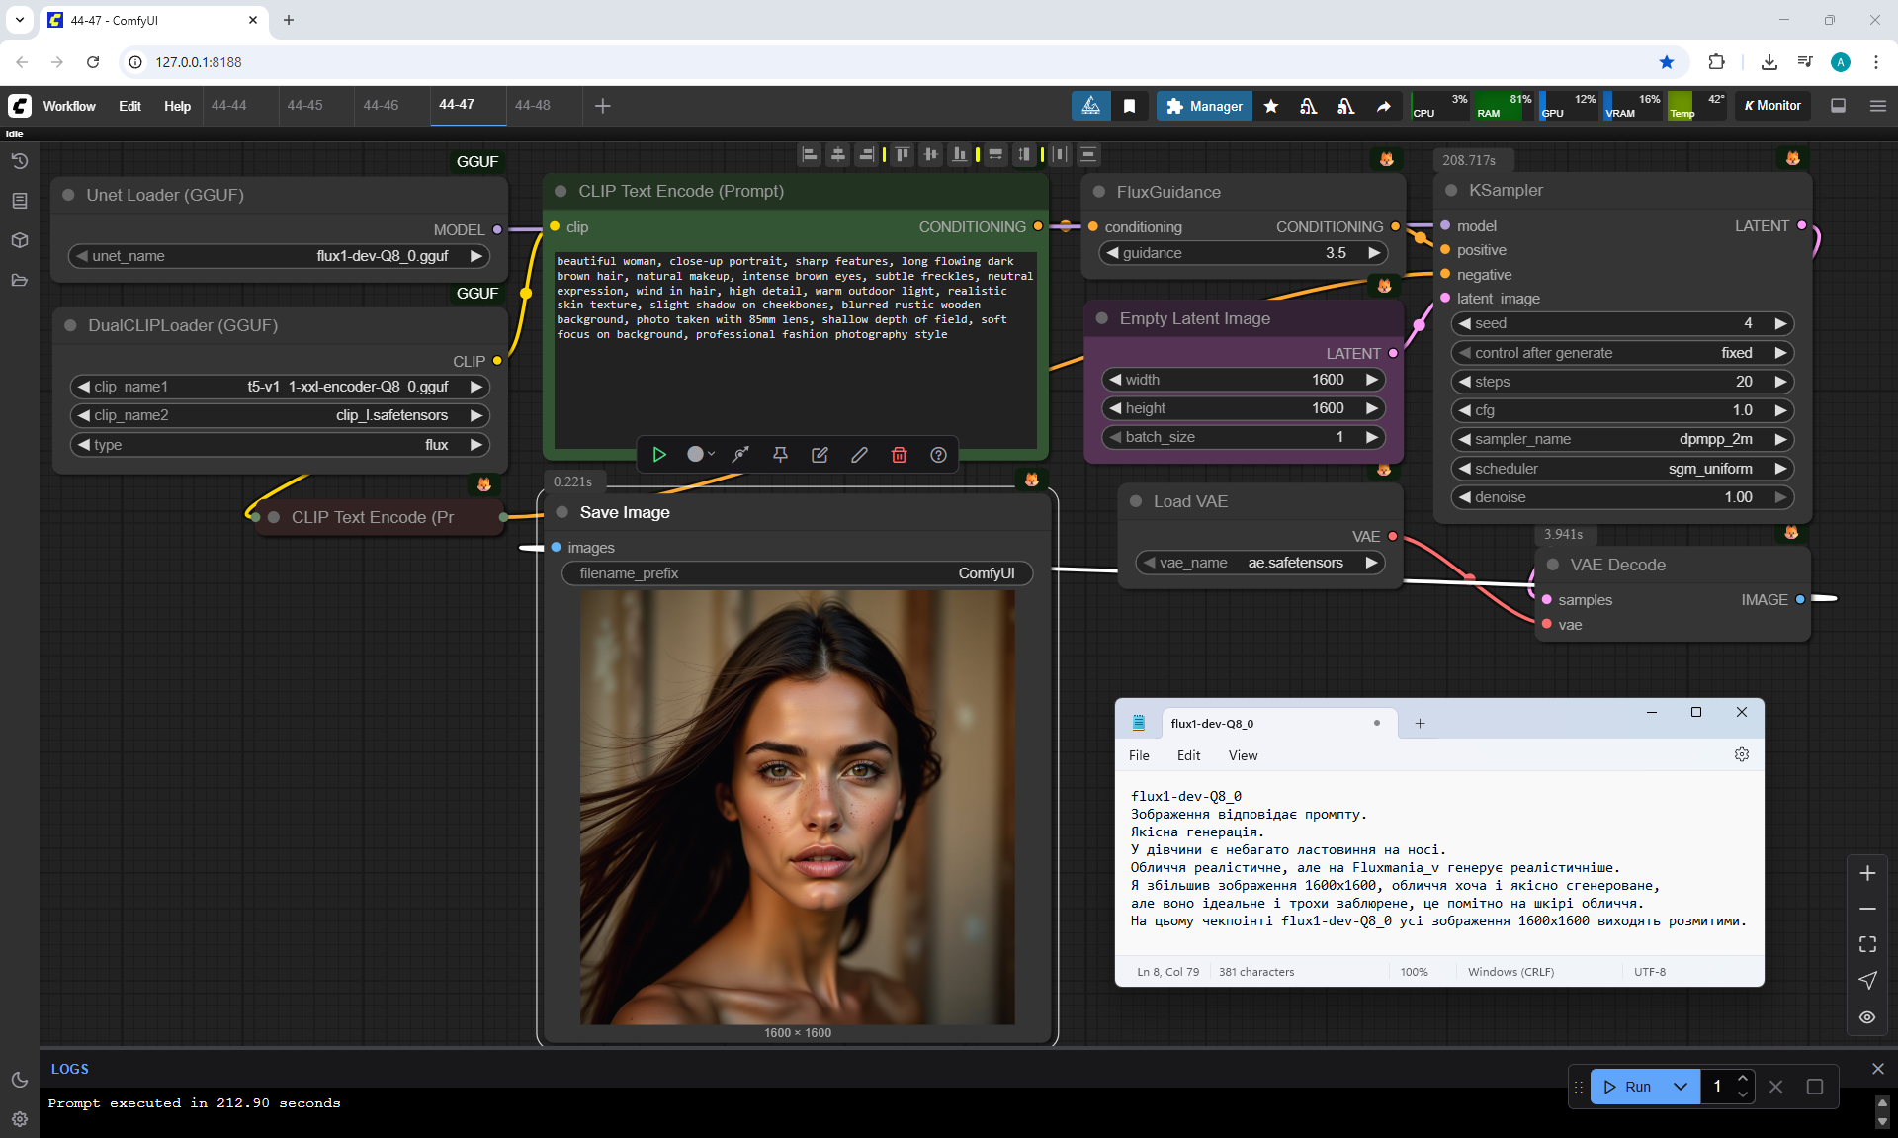Increment the guidance value right arrow

click(x=1373, y=253)
